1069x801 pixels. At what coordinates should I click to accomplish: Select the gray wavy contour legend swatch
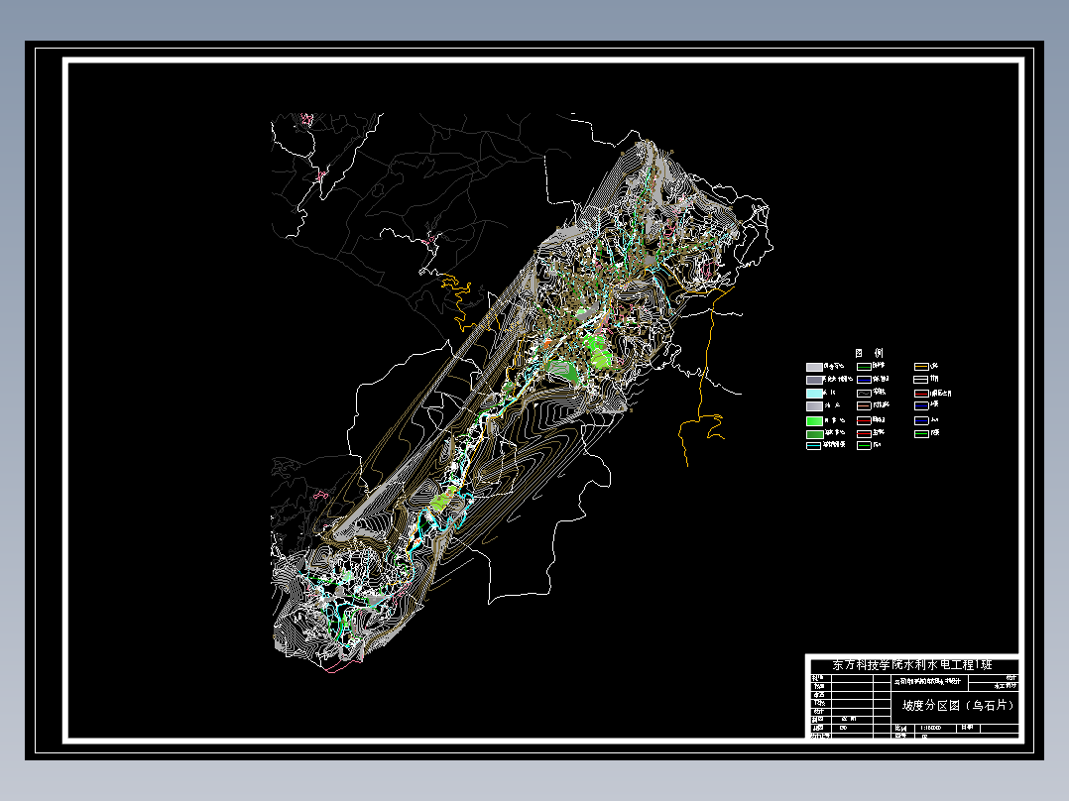click(864, 394)
